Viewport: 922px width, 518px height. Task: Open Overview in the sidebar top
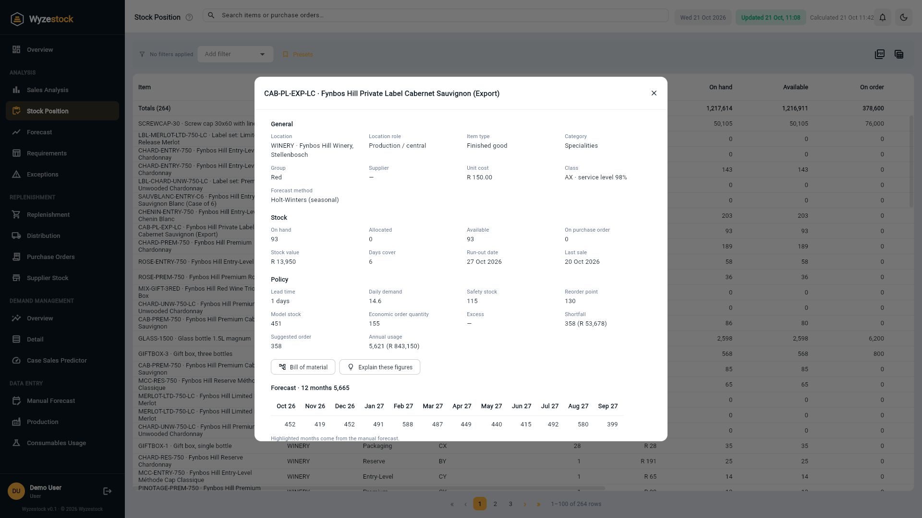click(62, 49)
